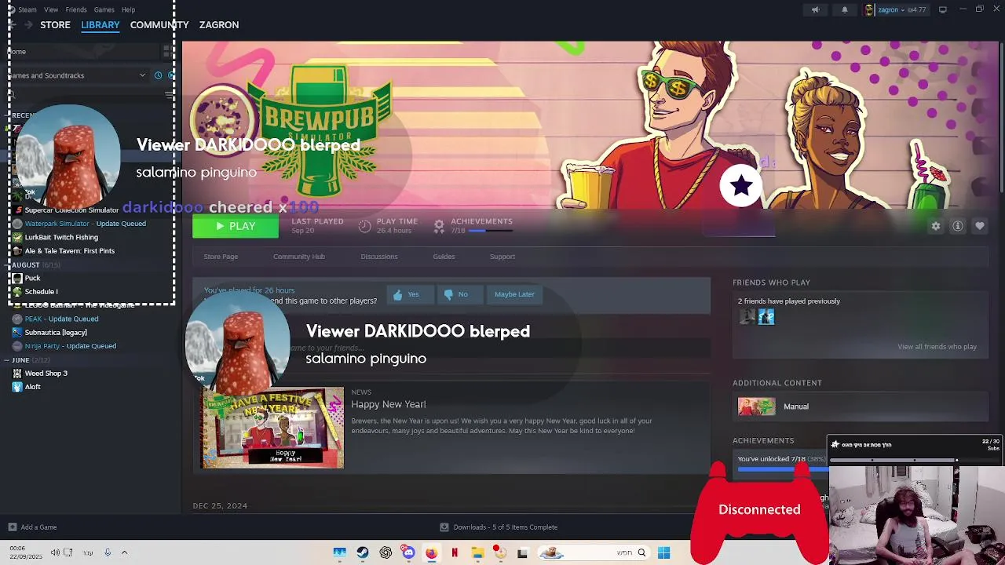The width and height of the screenshot is (1005, 565).
Task: Click Maybe Later button
Action: (514, 294)
